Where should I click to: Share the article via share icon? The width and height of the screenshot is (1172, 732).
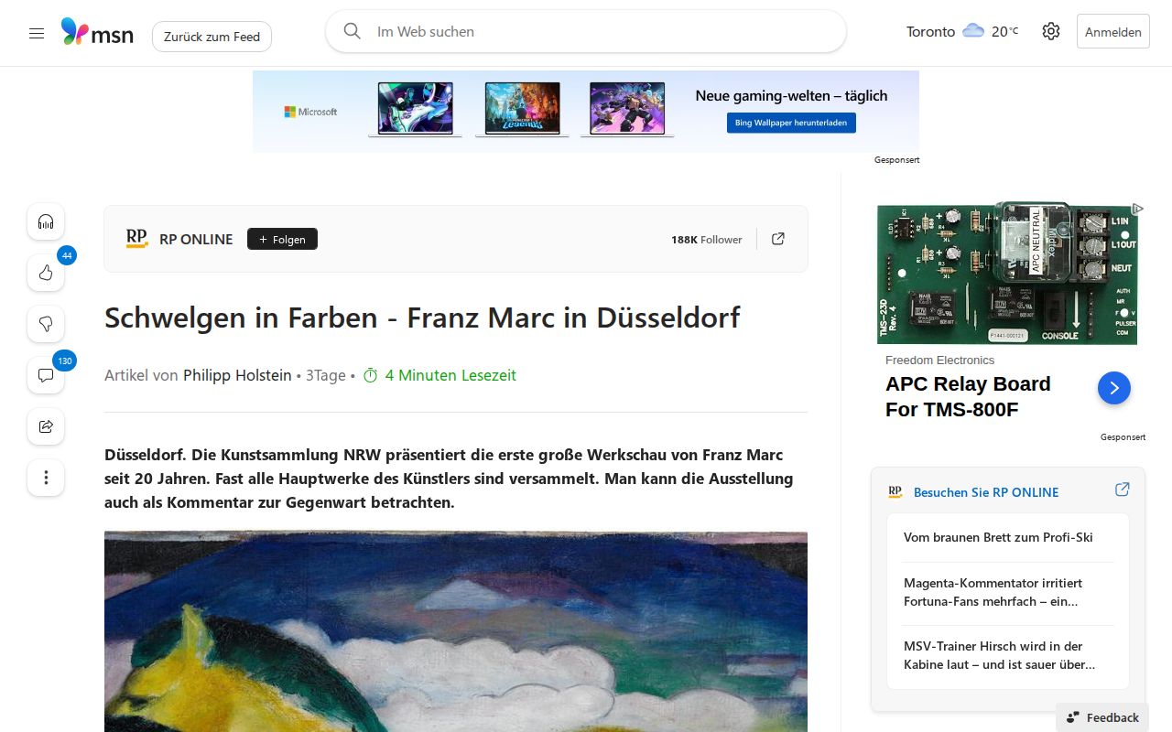pos(46,426)
